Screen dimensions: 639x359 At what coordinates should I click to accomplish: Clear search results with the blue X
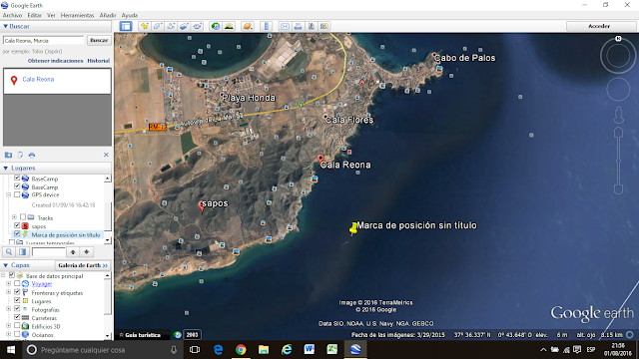[x=106, y=155]
